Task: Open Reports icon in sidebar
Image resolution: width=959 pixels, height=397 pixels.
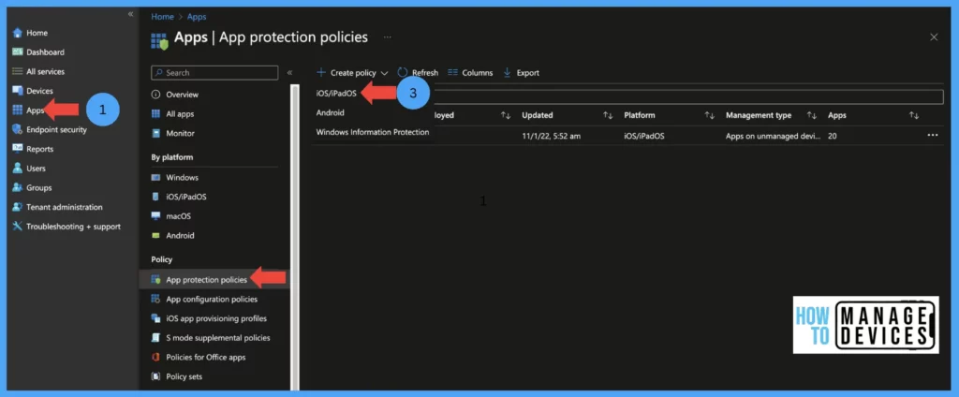Action: (x=17, y=149)
